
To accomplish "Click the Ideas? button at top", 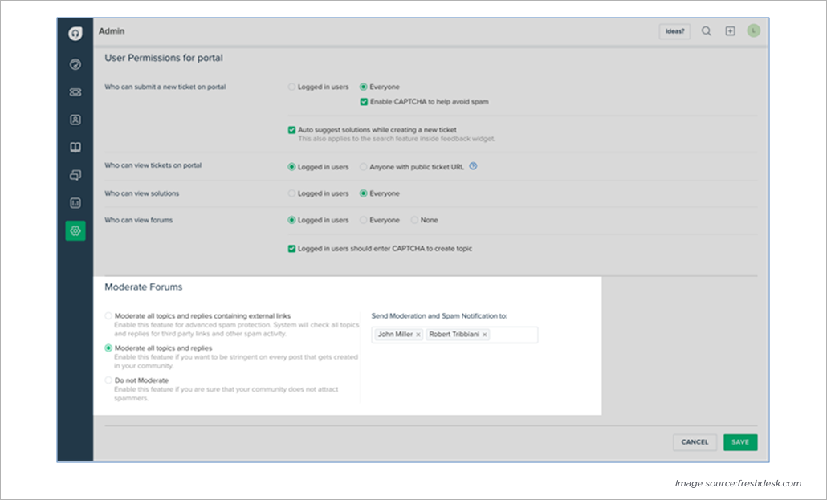I will tap(674, 31).
